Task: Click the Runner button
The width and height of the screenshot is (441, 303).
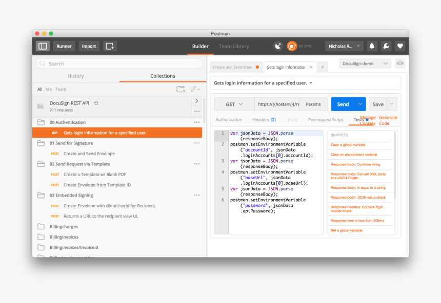Action: [64, 46]
